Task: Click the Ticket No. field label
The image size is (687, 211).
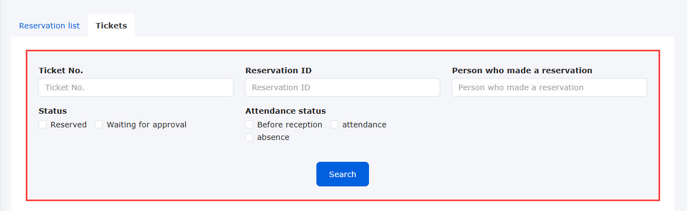Action: (x=61, y=71)
